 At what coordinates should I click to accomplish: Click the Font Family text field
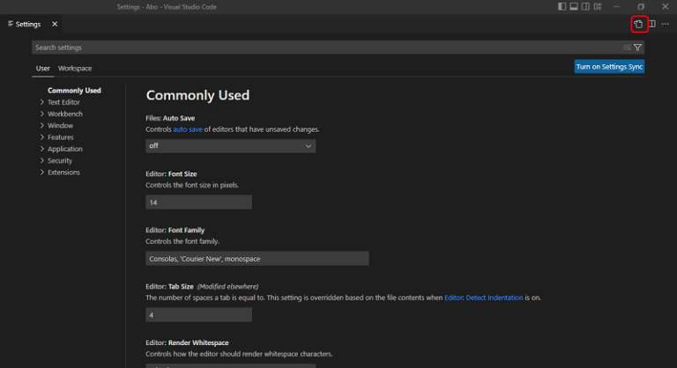[x=257, y=259]
